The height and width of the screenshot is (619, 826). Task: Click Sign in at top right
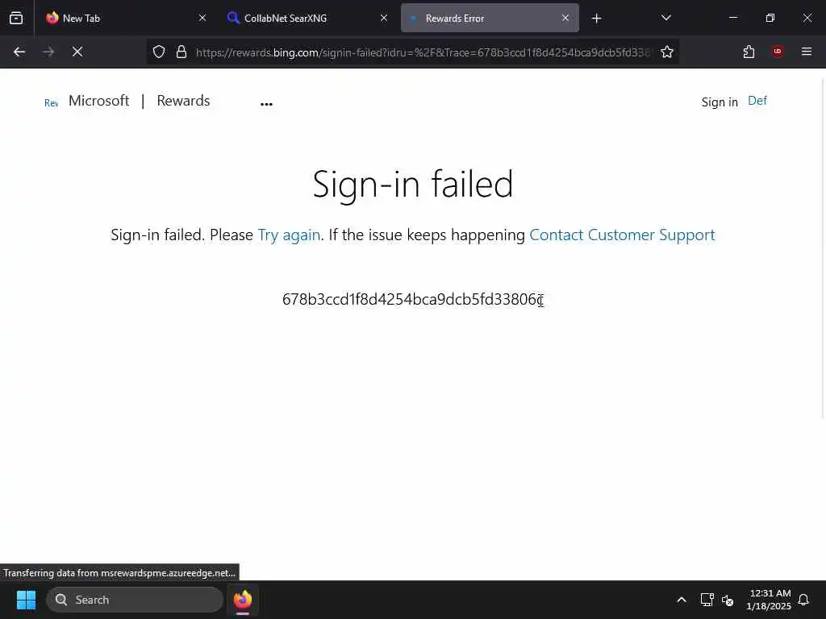coord(720,102)
